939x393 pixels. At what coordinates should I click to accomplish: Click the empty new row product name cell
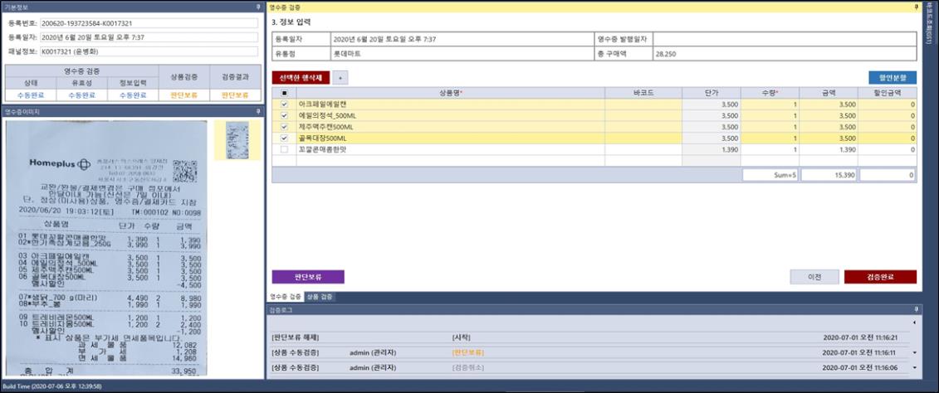450,160
